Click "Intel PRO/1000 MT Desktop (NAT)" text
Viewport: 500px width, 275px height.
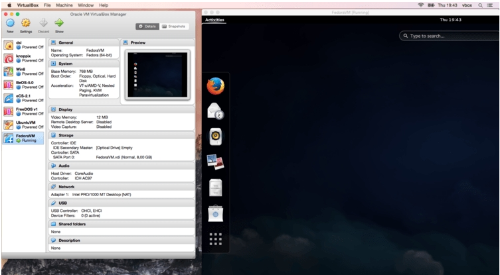[x=102, y=194]
